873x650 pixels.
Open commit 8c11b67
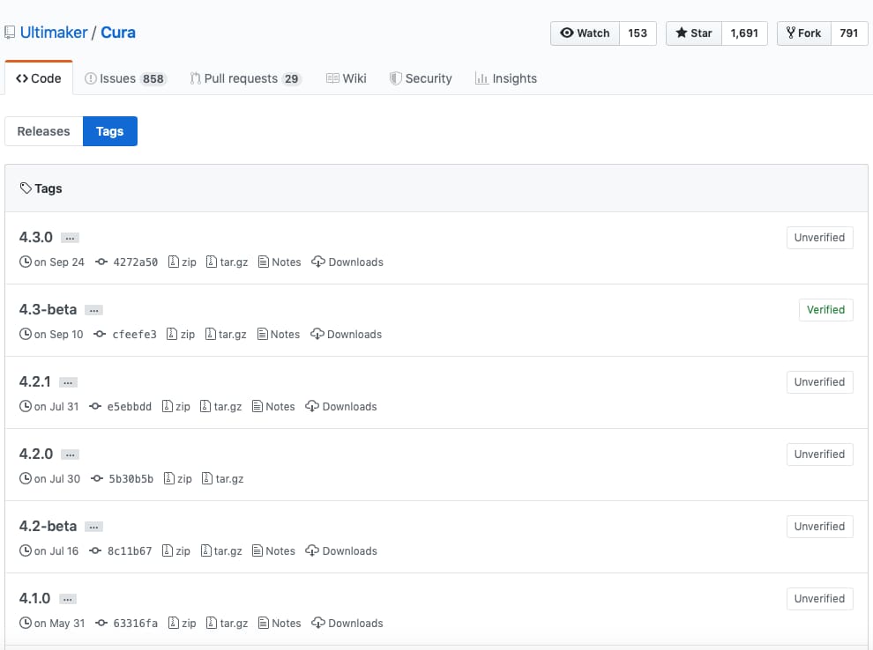pos(120,551)
